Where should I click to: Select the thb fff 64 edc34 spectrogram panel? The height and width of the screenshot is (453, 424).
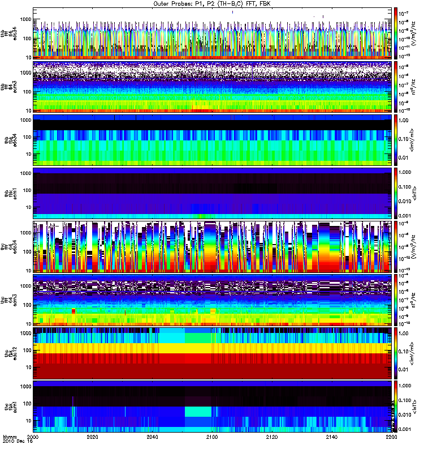coord(212,33)
